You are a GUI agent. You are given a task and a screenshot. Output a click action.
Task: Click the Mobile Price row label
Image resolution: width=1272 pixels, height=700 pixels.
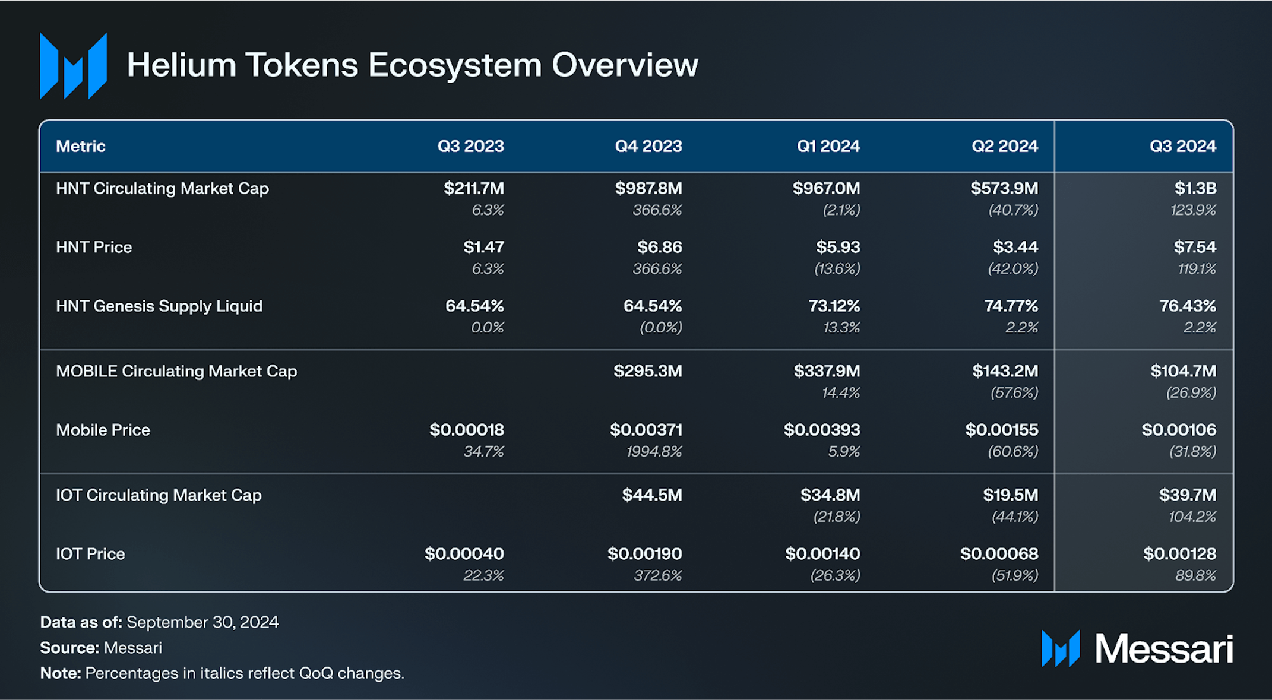click(103, 430)
